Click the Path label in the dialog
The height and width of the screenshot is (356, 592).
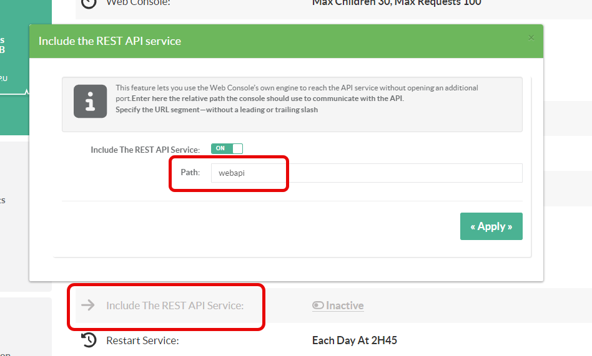tap(190, 172)
